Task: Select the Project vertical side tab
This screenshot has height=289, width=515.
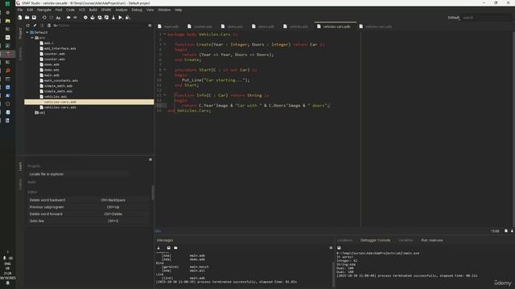Action: point(20,34)
